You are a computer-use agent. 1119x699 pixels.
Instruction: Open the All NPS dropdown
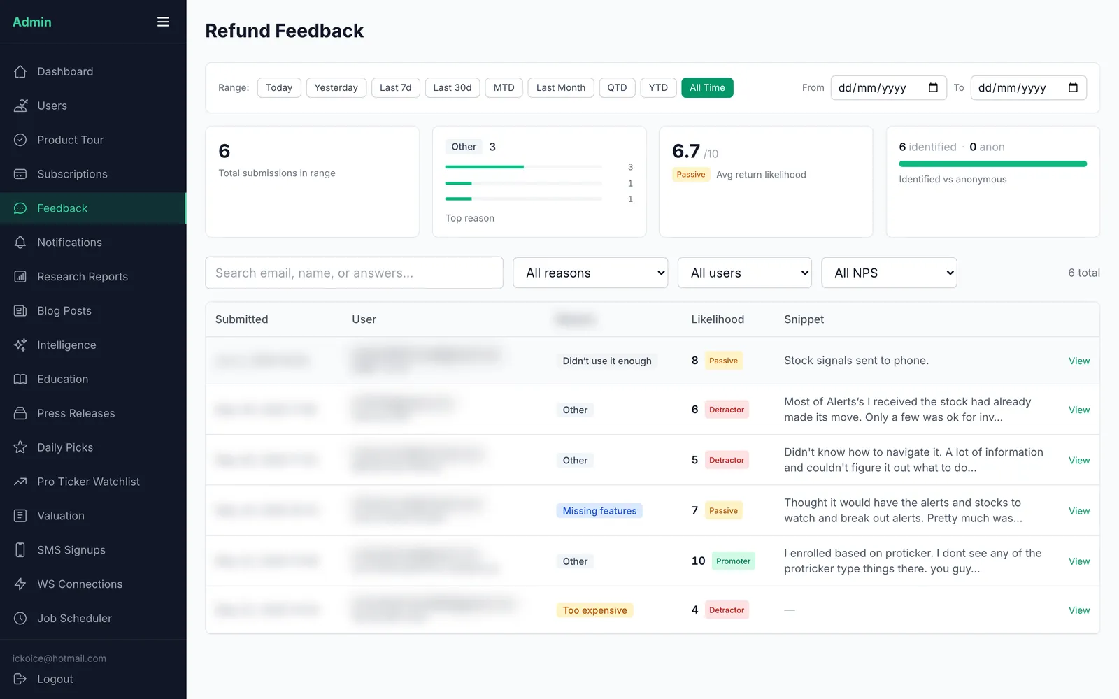point(889,273)
